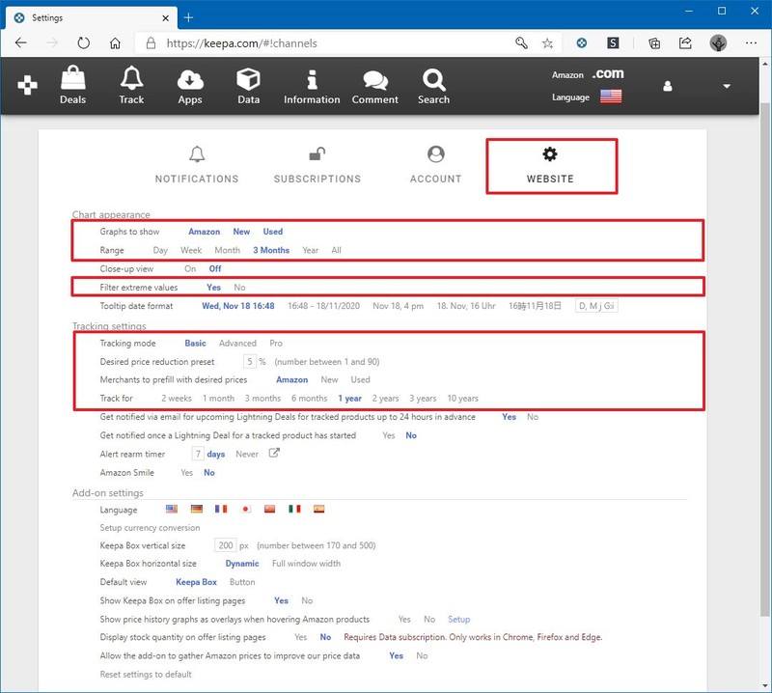
Task: Click the S extension icon in browser toolbar
Action: click(613, 42)
